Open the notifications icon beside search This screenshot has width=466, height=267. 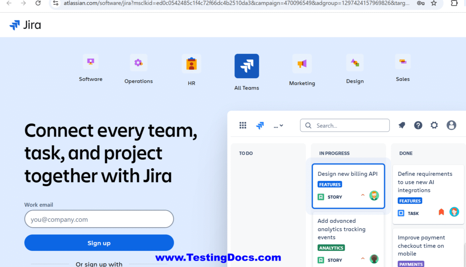tap(402, 125)
